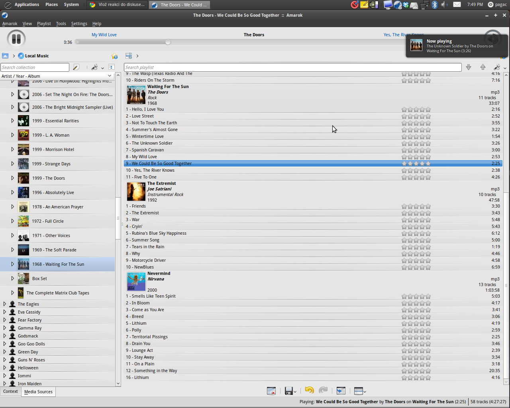The image size is (510, 408).
Task: Click next track link Yes, The River Knows
Action: pos(404,35)
